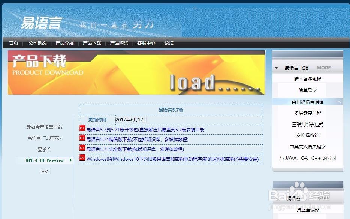Viewport: 350px width, 219px height.
Task: Open 产品下载 in the navigation bar
Action: [x=92, y=43]
